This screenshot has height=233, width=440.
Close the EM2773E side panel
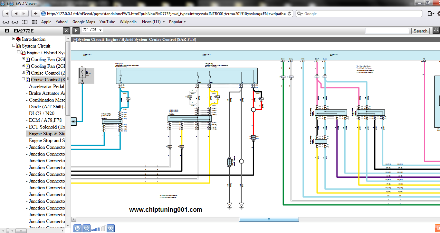pos(66,31)
